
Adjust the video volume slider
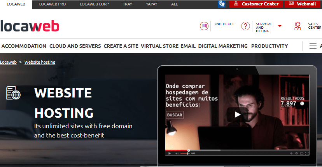[x=185, y=153]
